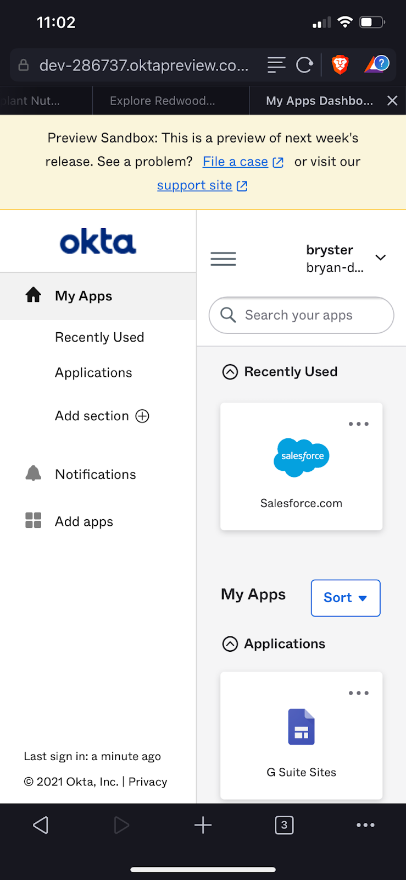Click the Brave Shields lion icon

pyautogui.click(x=340, y=65)
